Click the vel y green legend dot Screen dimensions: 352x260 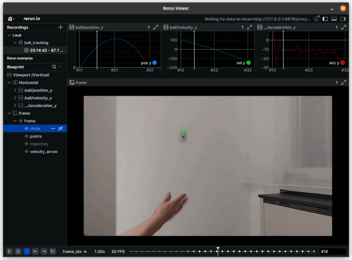(x=249, y=63)
